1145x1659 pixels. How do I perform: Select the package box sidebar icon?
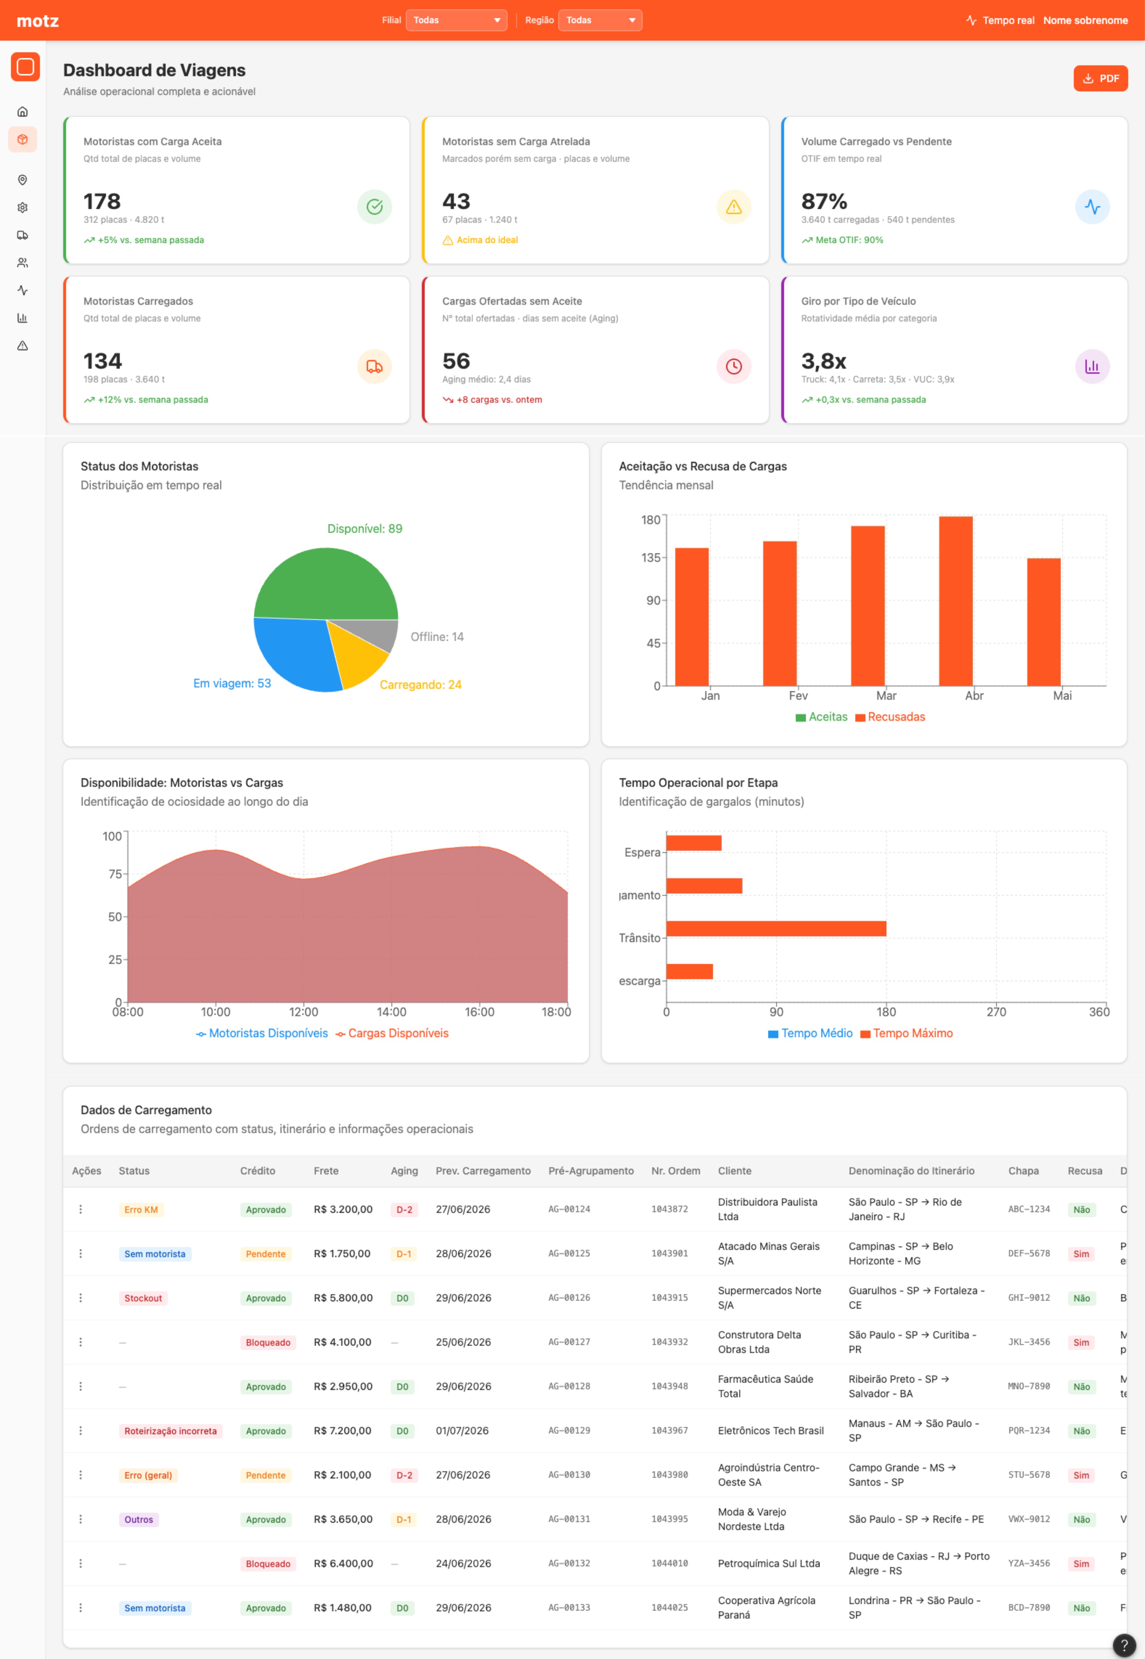[22, 139]
